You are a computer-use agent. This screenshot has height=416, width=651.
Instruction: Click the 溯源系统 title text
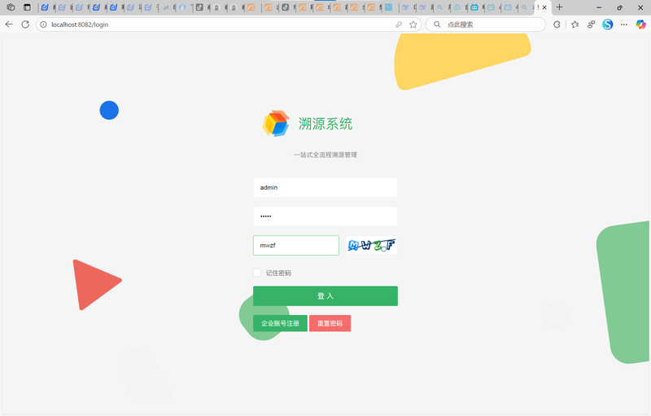click(x=325, y=124)
